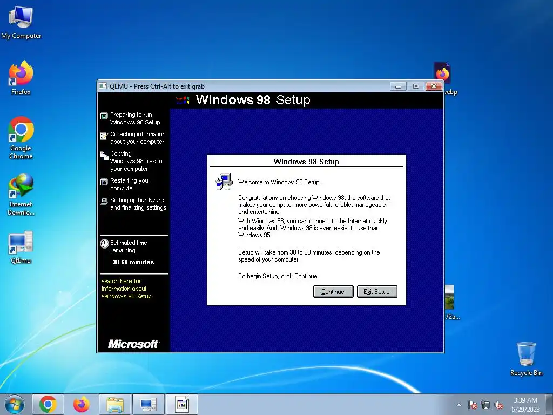Screen dimensions: 553x415
Task: Click the muted volume tray icon
Action: coord(498,405)
